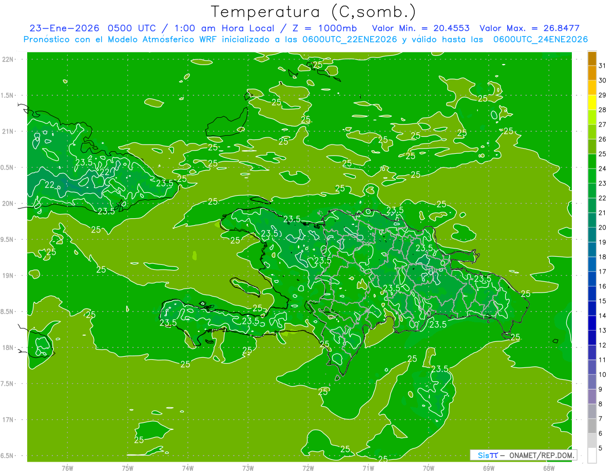Click the color legend value 9
Screen dimensions: 616x475
[x=600, y=390]
